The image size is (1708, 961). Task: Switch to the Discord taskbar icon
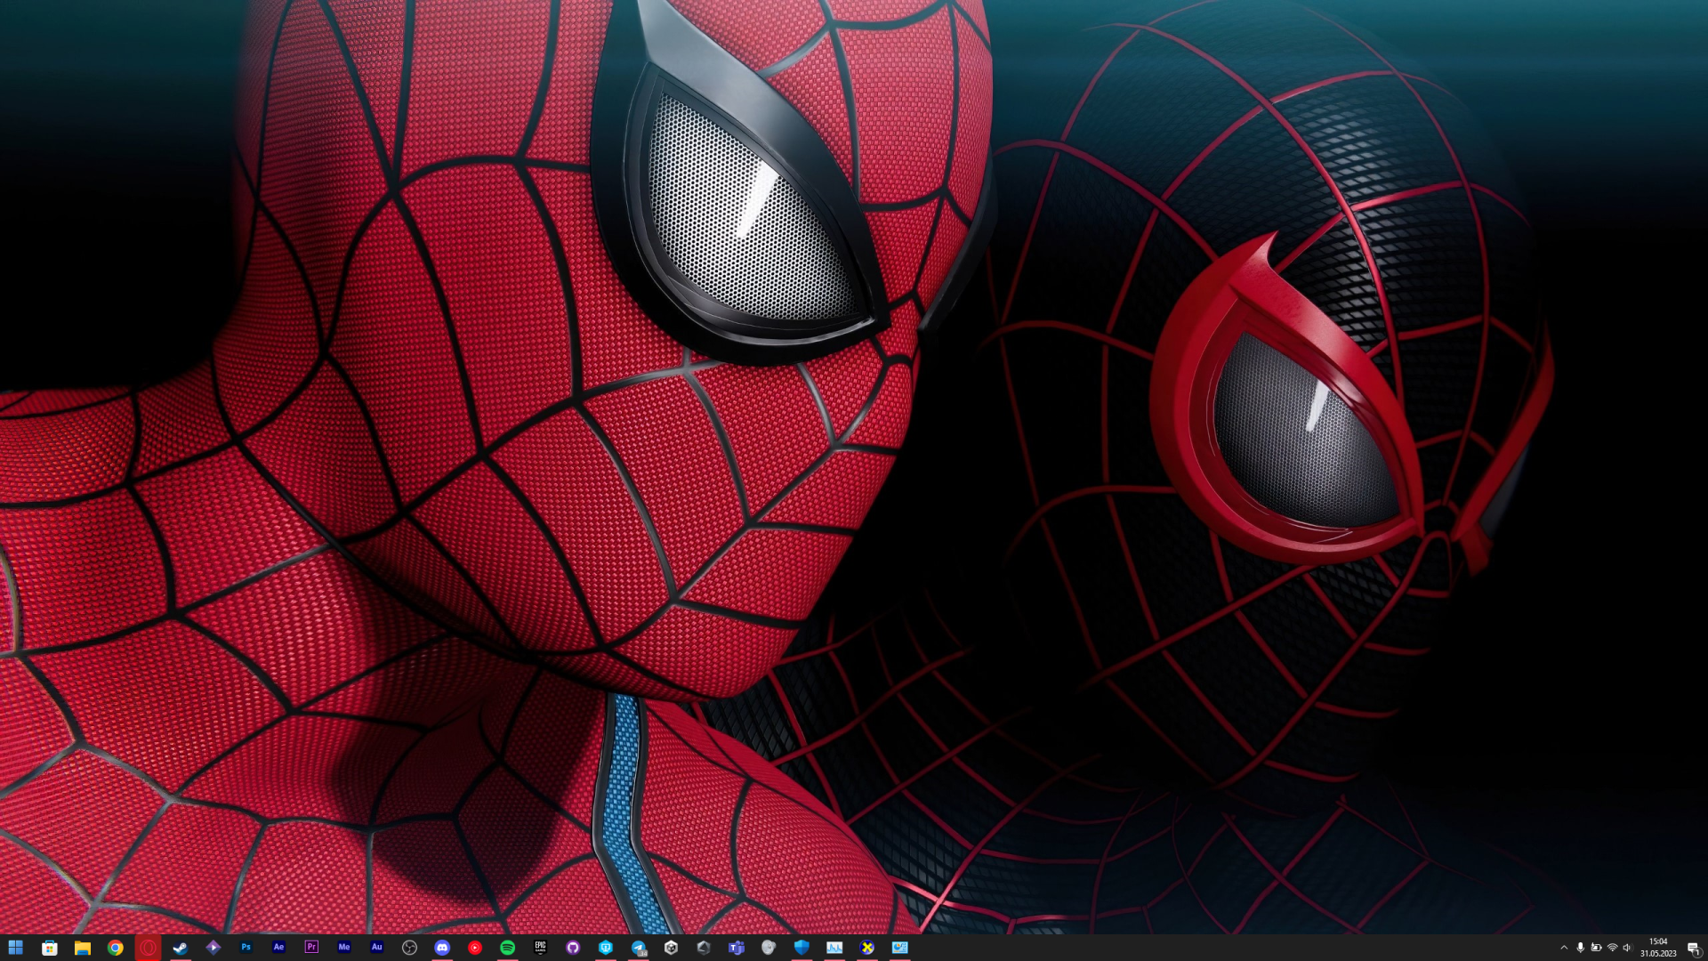tap(442, 948)
